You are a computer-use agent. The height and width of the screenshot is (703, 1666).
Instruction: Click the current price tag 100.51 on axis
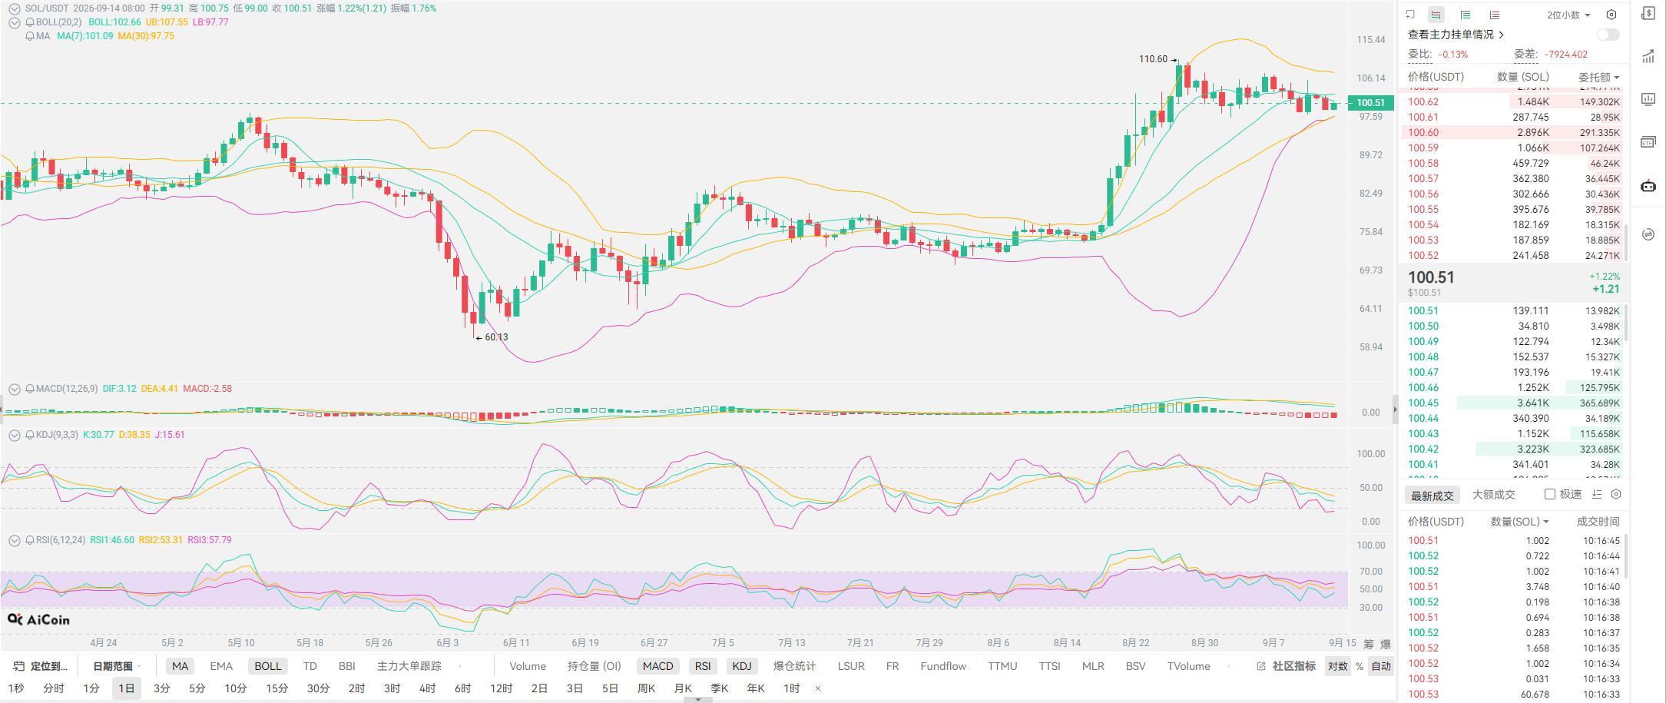click(x=1371, y=103)
